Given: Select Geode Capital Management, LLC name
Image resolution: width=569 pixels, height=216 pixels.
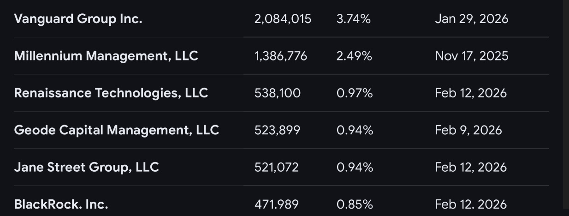Looking at the screenshot, I should point(117,130).
